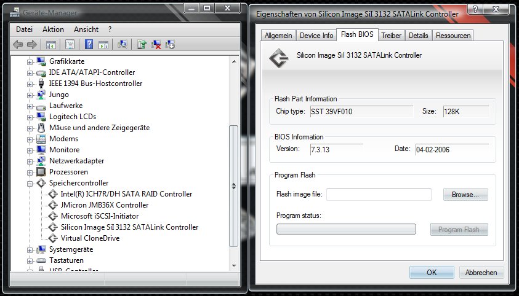
Task: Select the Netzwerkadapter category icon
Action: pos(41,161)
